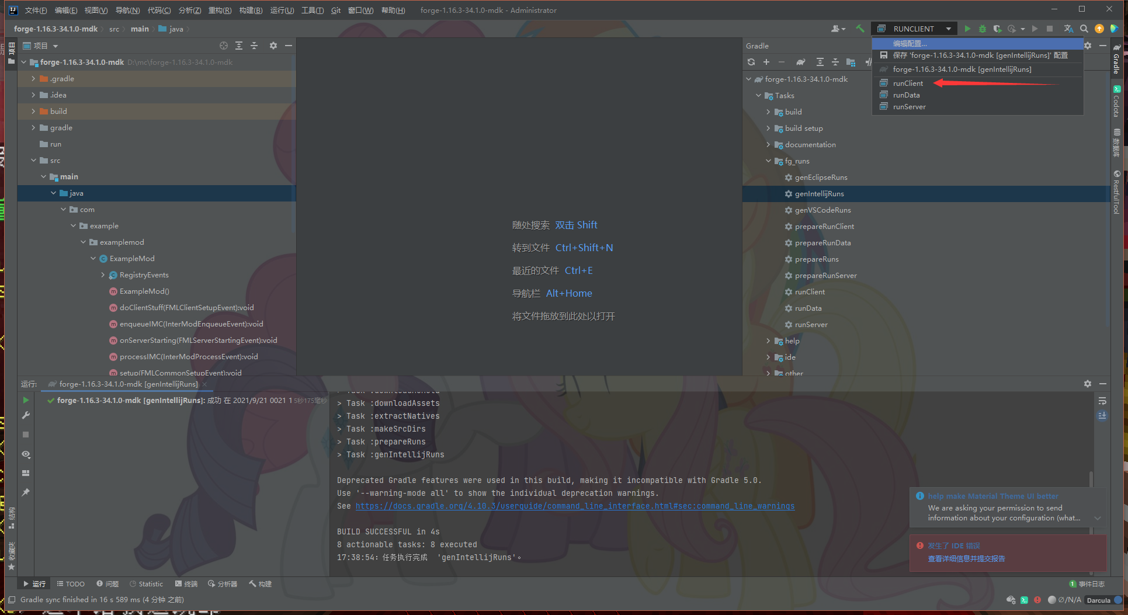Open the 构建(B) menu in menu bar
Screen dimensions: 1128x615
point(251,10)
